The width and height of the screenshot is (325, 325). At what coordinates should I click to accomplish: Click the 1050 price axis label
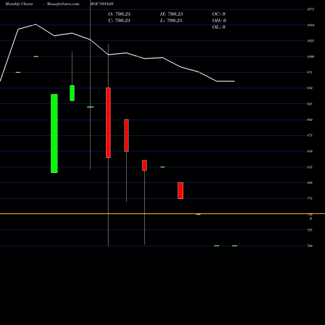(311, 25)
